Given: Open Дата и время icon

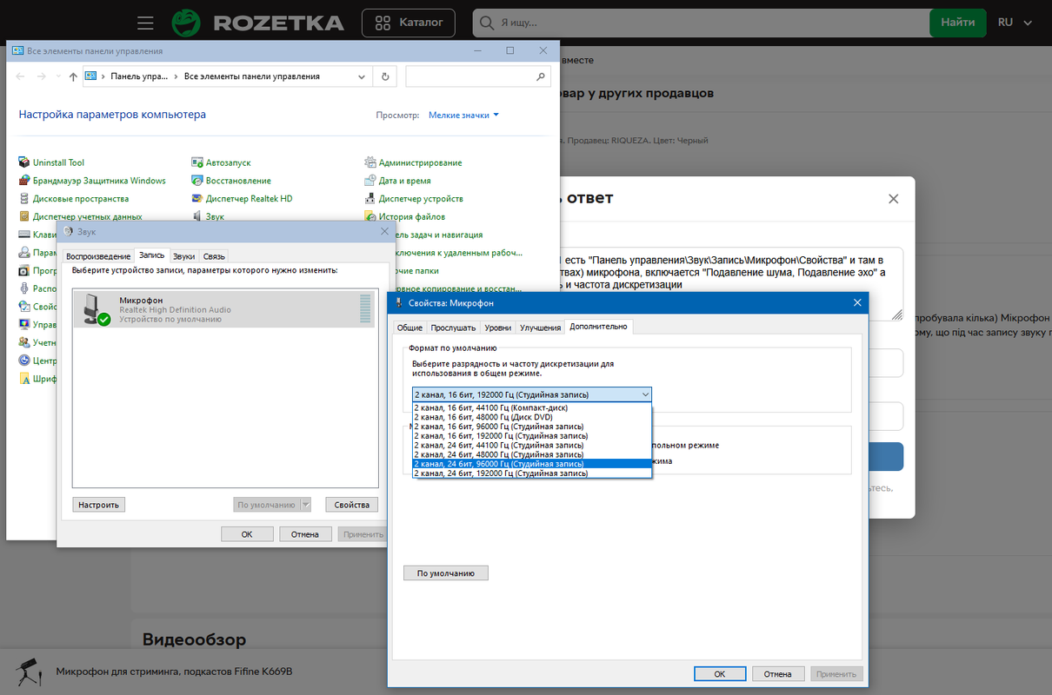Looking at the screenshot, I should (x=370, y=181).
